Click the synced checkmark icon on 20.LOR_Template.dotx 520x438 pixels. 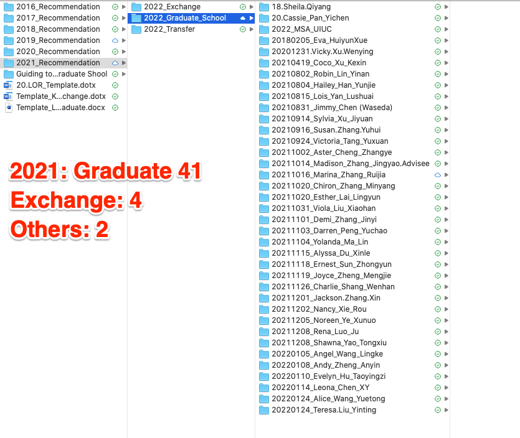(115, 85)
